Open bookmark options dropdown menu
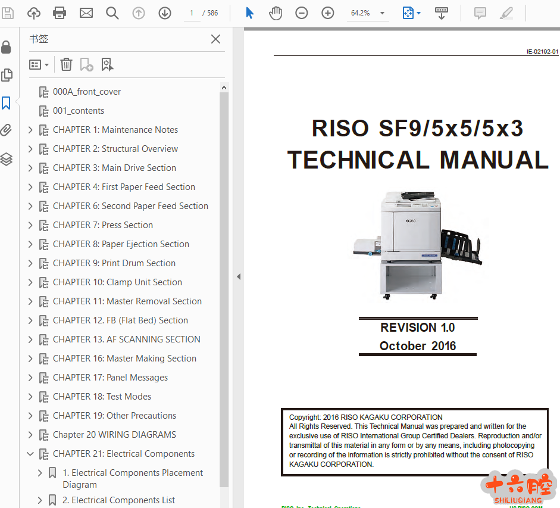 click(39, 64)
